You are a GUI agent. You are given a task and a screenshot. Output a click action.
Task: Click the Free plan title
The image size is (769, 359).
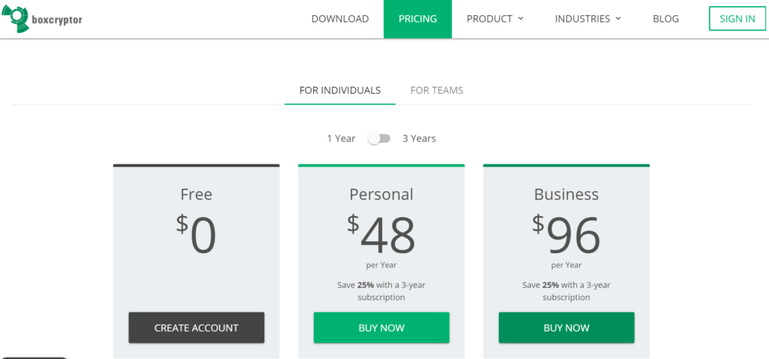196,195
